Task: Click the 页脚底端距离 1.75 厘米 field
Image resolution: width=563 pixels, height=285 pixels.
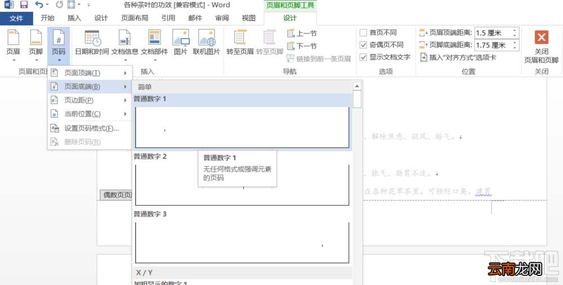Action: tap(493, 45)
